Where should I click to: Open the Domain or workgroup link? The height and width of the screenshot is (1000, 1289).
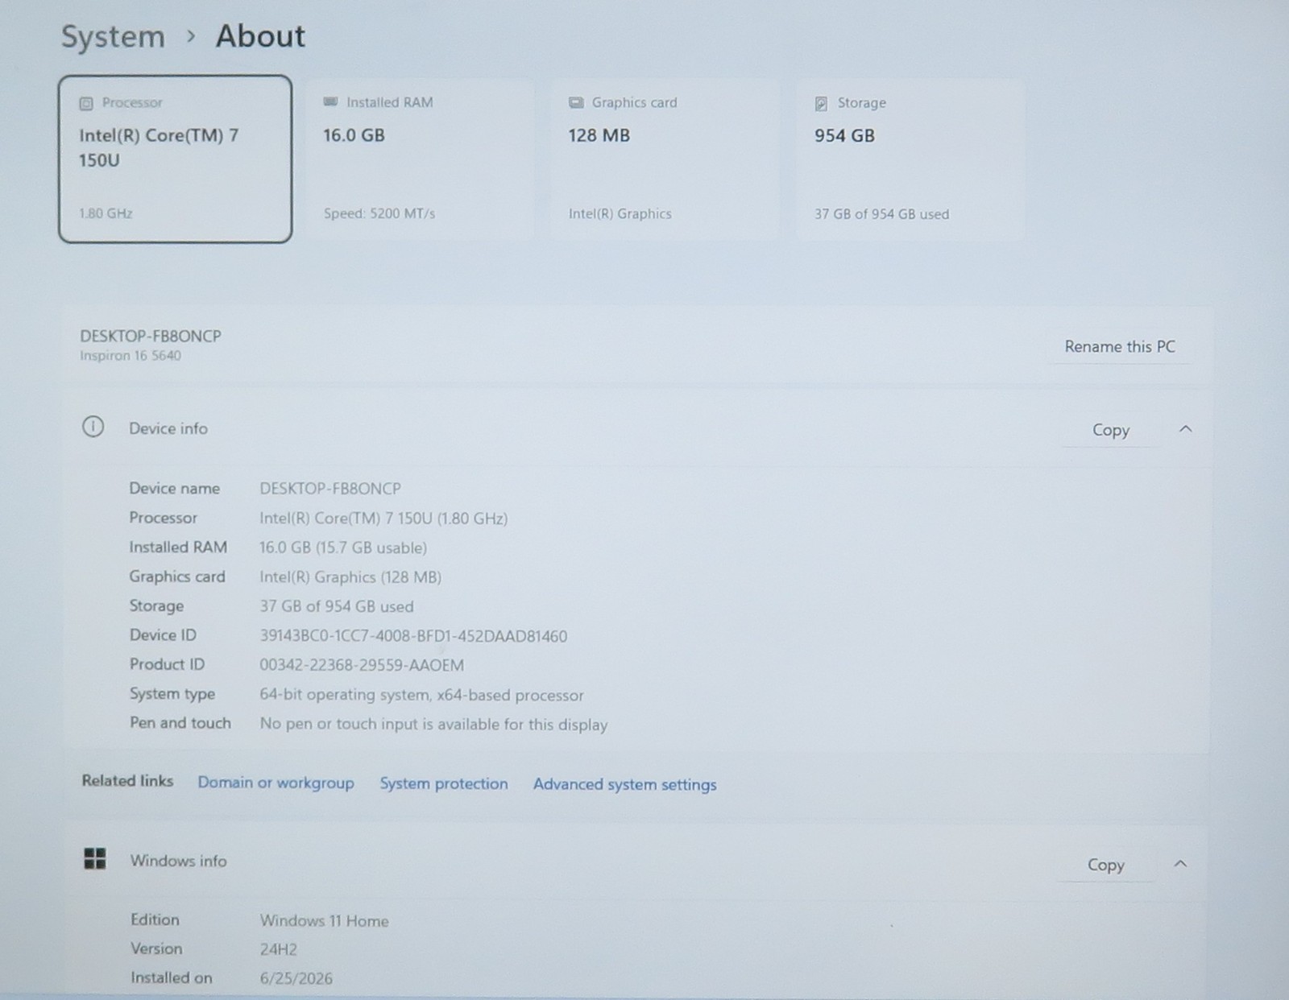pyautogui.click(x=276, y=783)
